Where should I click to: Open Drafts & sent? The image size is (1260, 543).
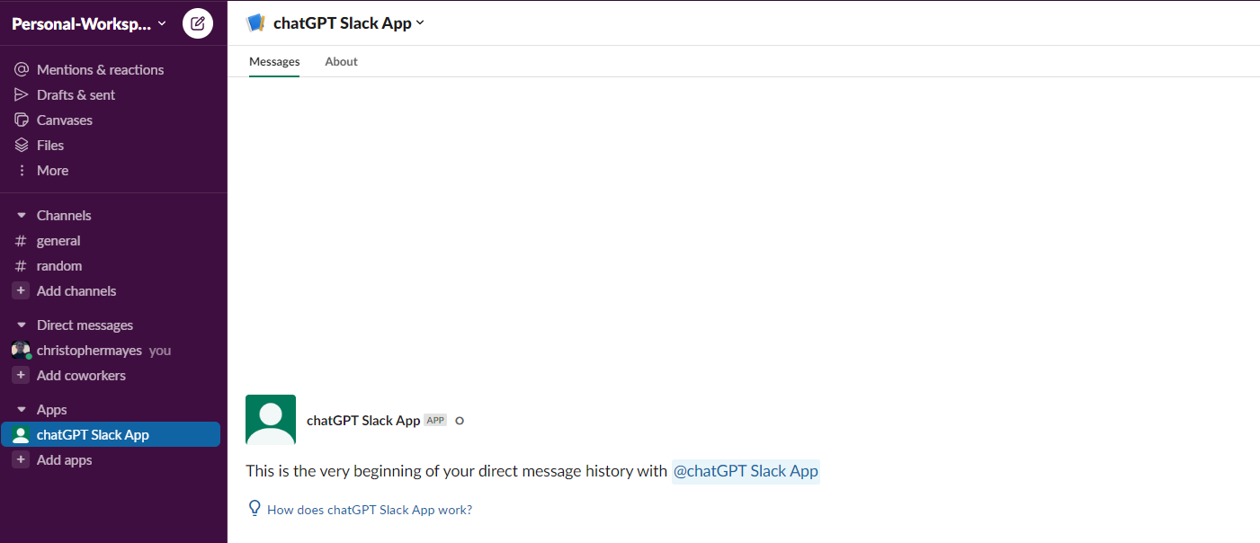[x=76, y=95]
